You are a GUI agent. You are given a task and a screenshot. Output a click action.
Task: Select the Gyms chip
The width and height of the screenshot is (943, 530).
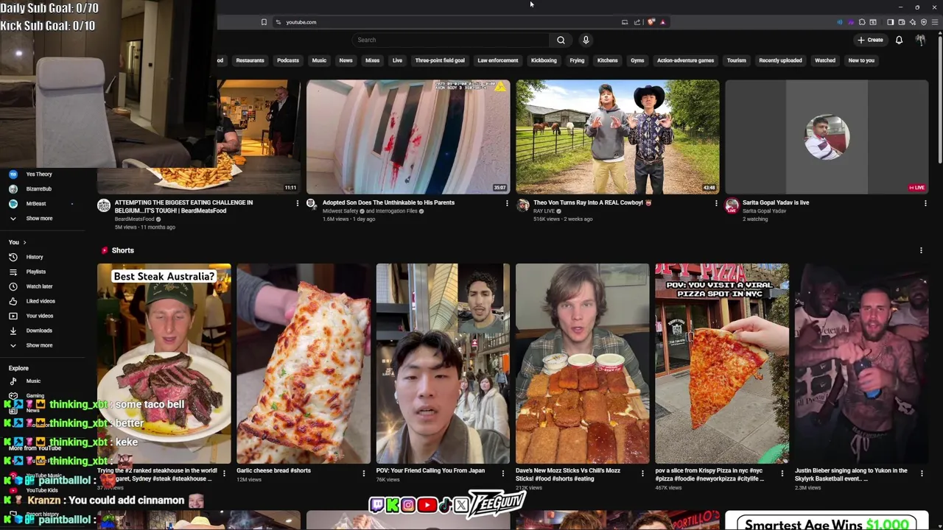tap(637, 60)
